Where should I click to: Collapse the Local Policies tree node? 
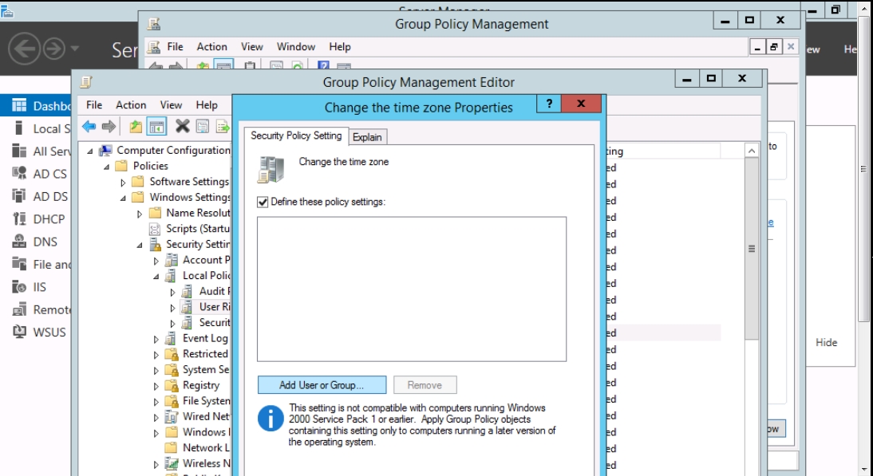click(157, 276)
